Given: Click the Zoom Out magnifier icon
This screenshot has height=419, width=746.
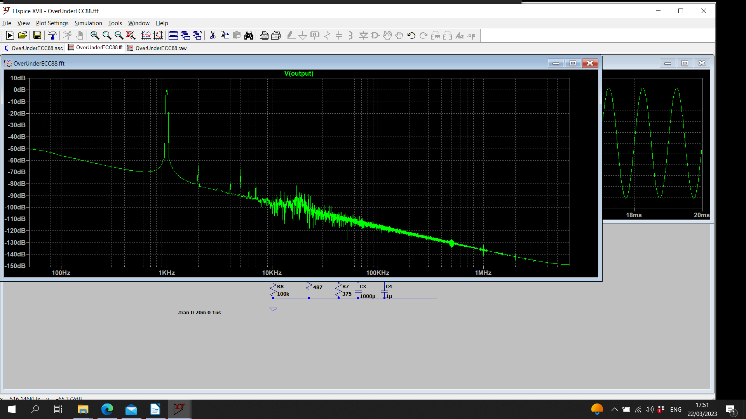Looking at the screenshot, I should pyautogui.click(x=119, y=36).
